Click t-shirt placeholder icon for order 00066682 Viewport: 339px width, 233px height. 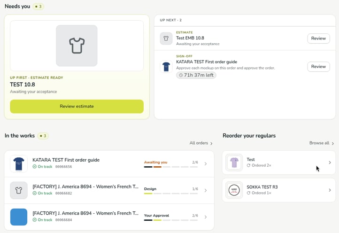click(19, 190)
